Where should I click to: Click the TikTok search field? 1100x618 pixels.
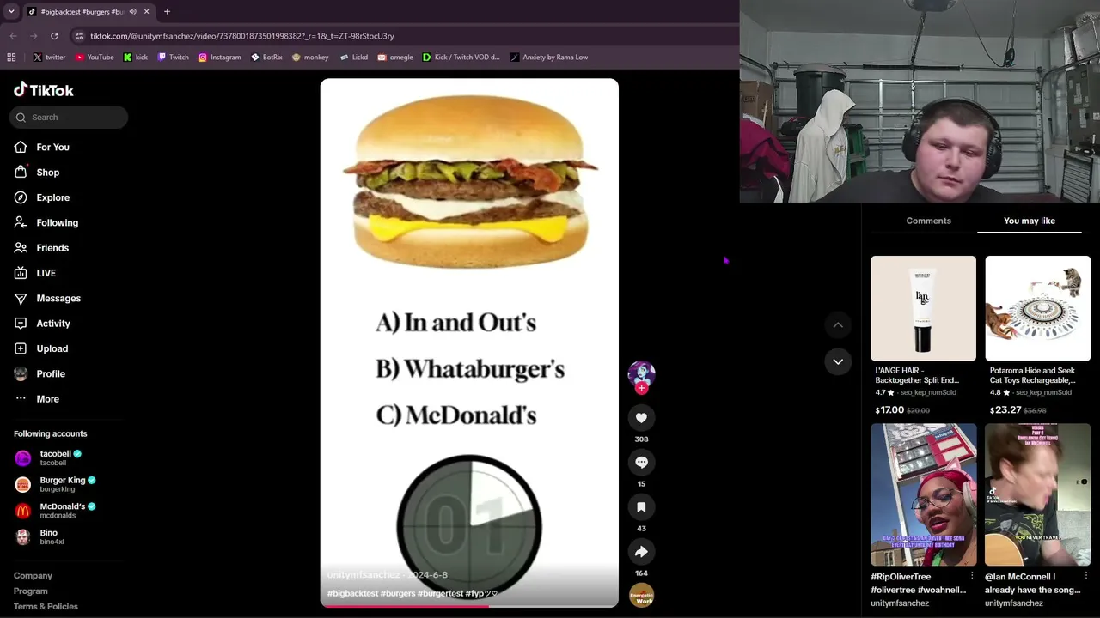(x=69, y=118)
